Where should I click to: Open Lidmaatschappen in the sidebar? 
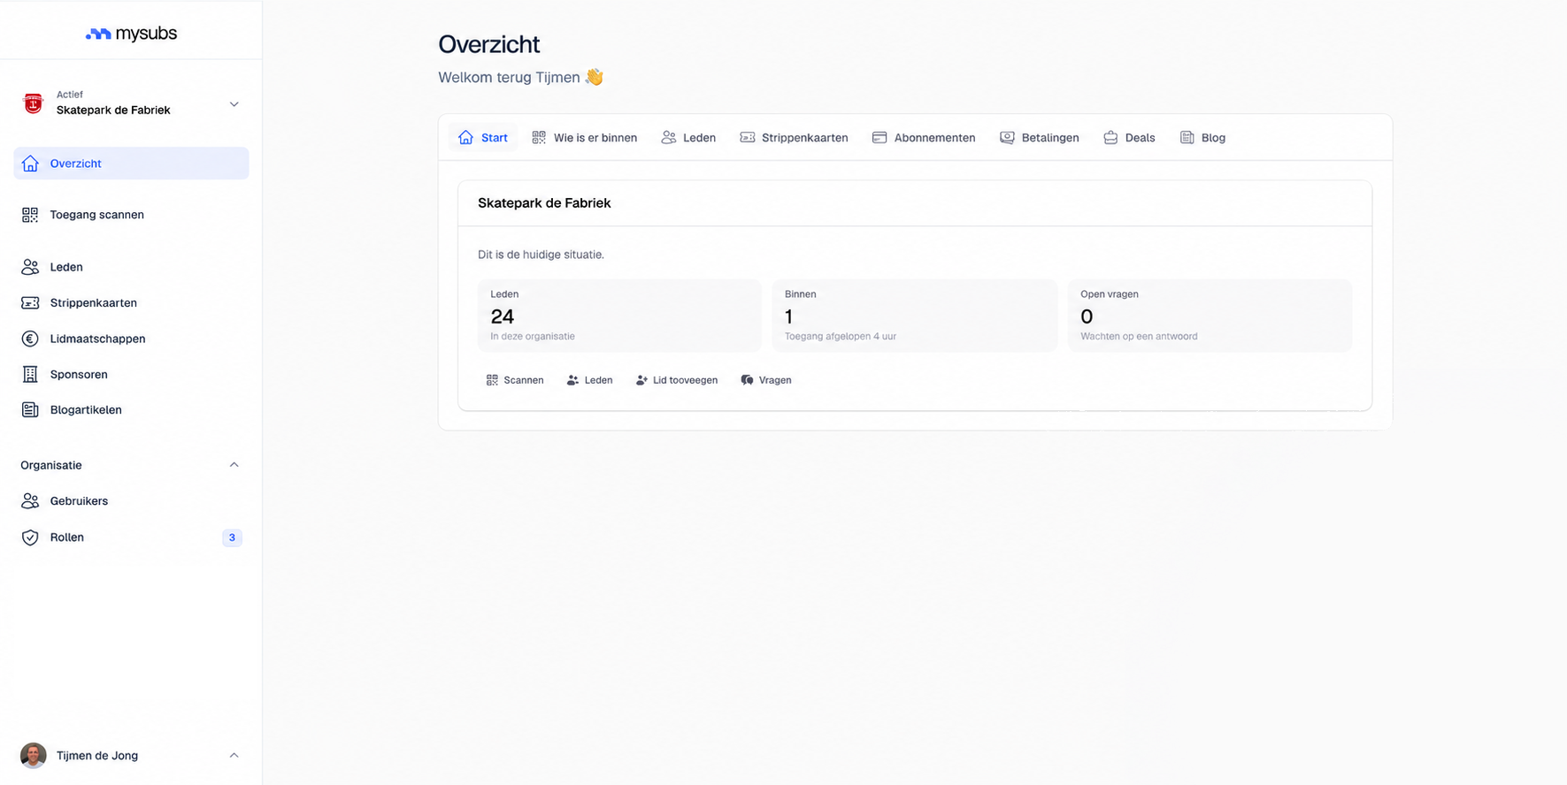click(131, 339)
